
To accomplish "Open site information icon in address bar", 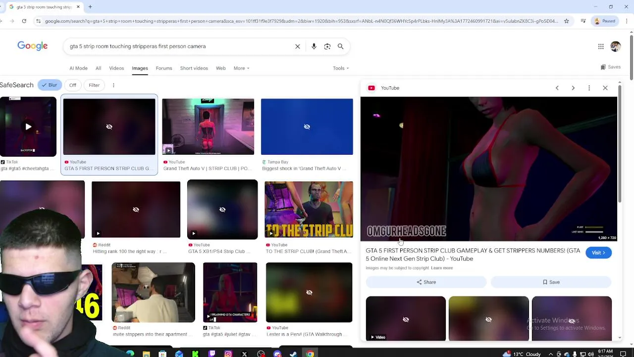I will [x=38, y=21].
